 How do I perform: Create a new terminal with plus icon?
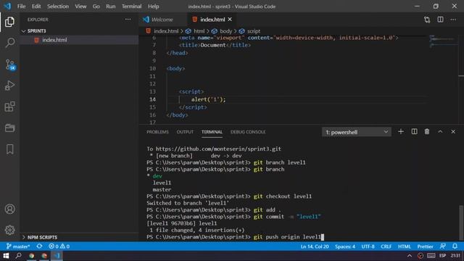click(401, 132)
